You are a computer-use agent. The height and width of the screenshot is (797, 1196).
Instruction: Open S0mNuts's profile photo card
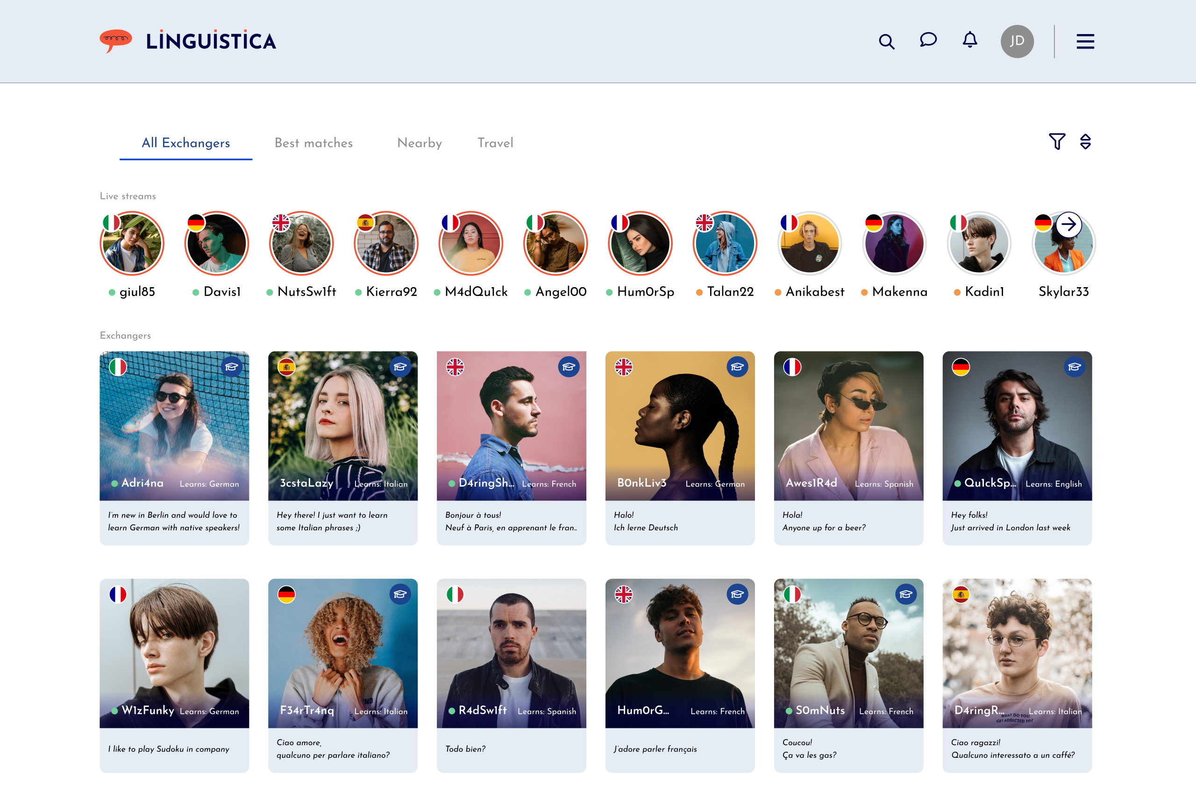coord(848,653)
